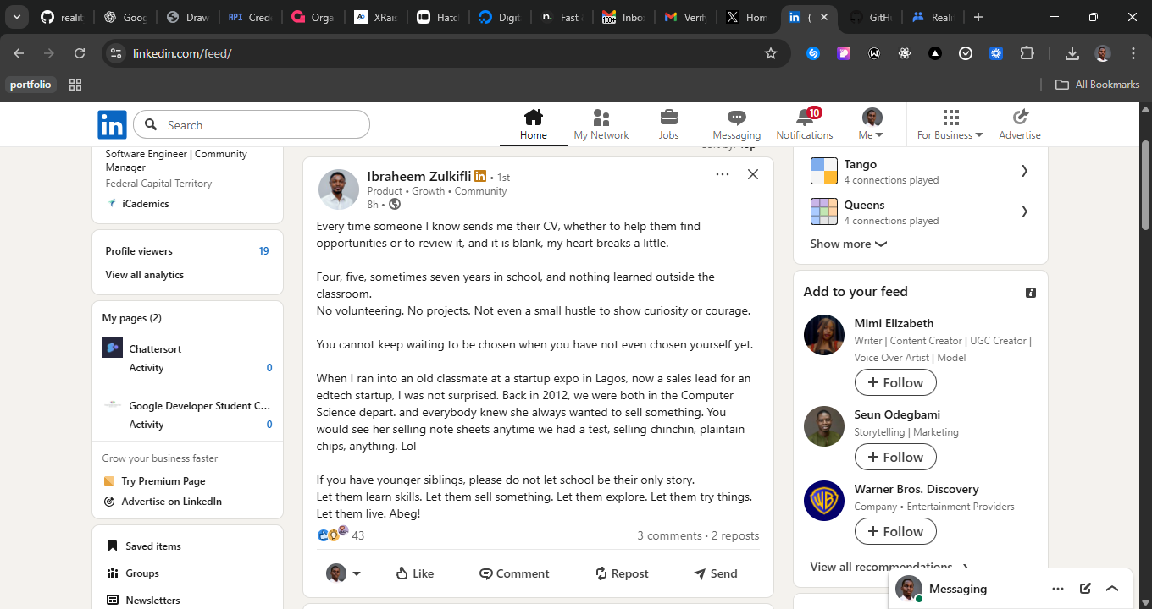Open the For Business dropdown

click(950, 124)
